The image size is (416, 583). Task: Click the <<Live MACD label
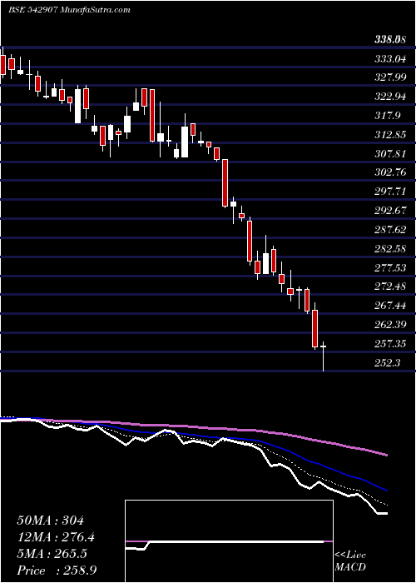pyautogui.click(x=350, y=561)
